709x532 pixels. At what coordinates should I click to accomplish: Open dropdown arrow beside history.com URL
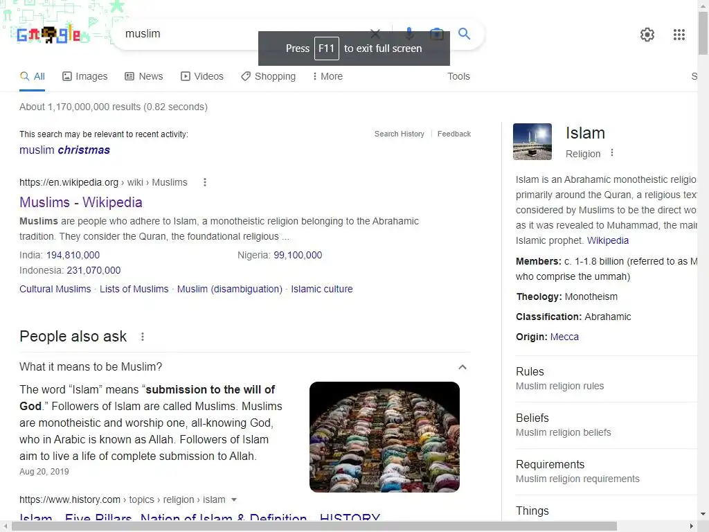[x=234, y=500]
